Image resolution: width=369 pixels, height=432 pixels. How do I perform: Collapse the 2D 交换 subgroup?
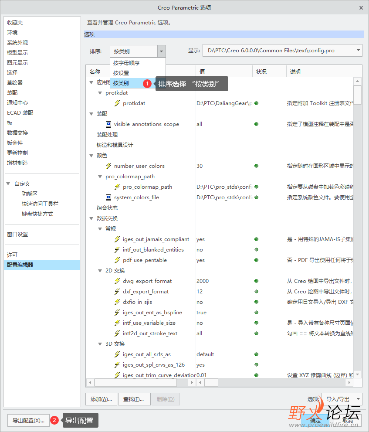[x=100, y=271]
